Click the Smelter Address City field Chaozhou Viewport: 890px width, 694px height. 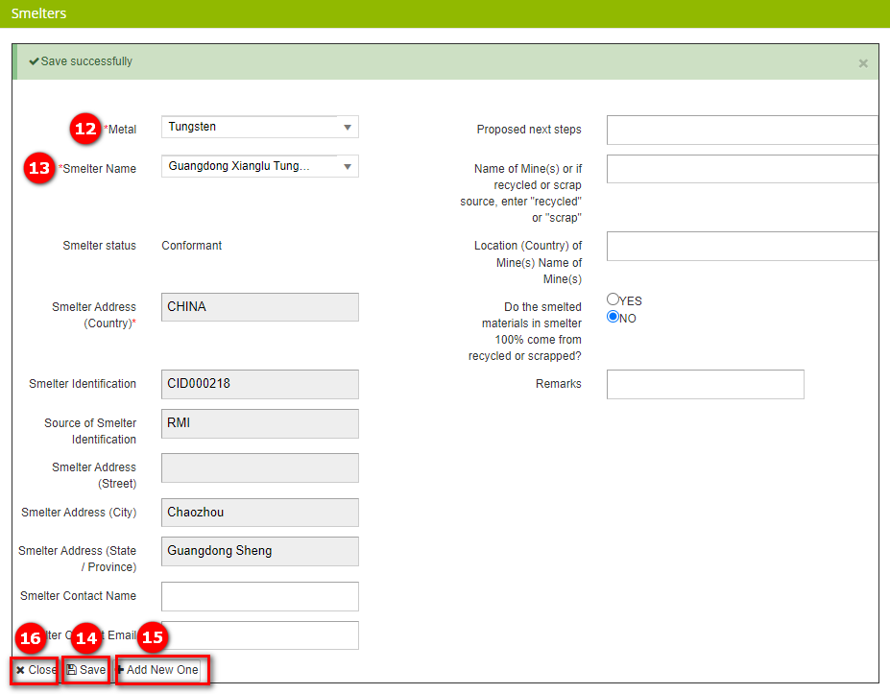260,513
